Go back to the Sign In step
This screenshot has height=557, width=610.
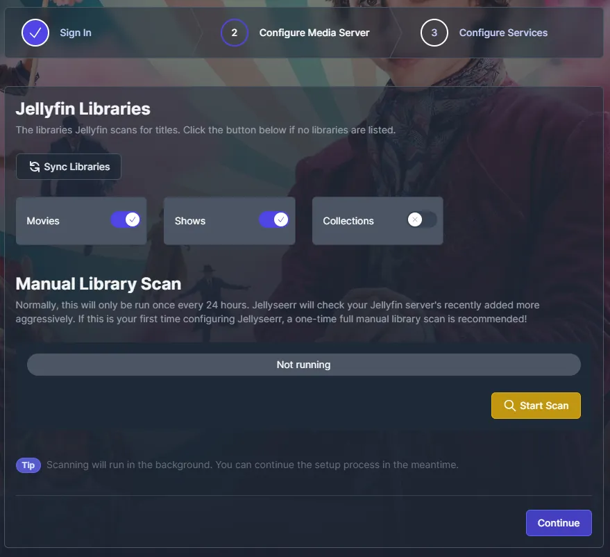(x=76, y=32)
